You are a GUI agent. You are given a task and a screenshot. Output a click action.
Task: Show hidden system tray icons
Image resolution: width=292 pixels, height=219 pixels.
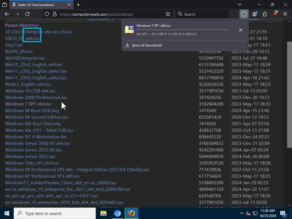click(x=241, y=213)
